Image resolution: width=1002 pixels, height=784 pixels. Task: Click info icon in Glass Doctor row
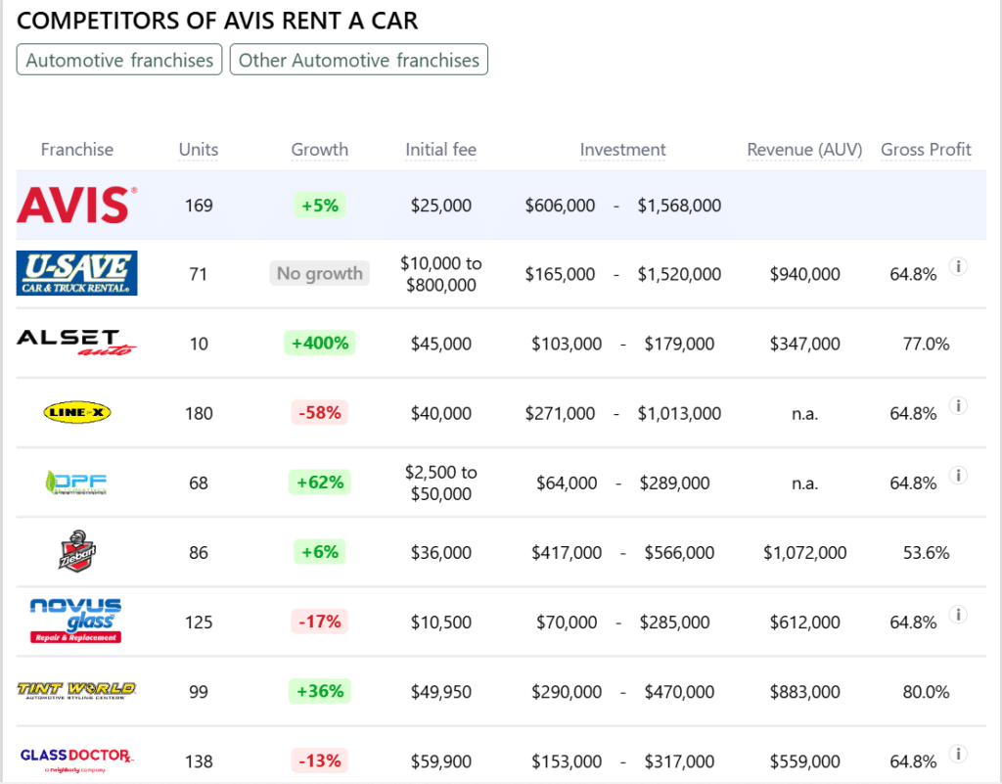(958, 754)
